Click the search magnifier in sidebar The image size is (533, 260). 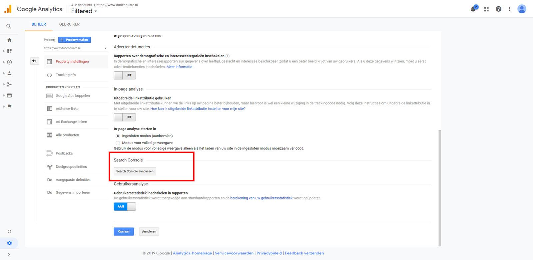tap(9, 26)
